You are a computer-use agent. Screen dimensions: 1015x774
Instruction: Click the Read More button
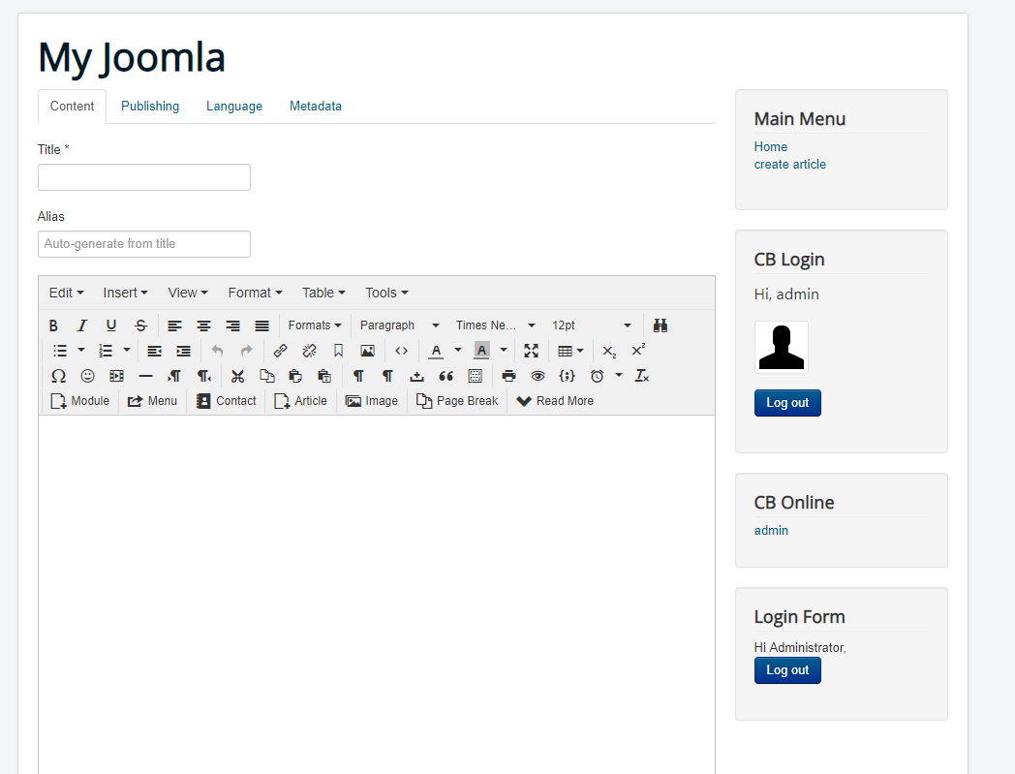[555, 401]
